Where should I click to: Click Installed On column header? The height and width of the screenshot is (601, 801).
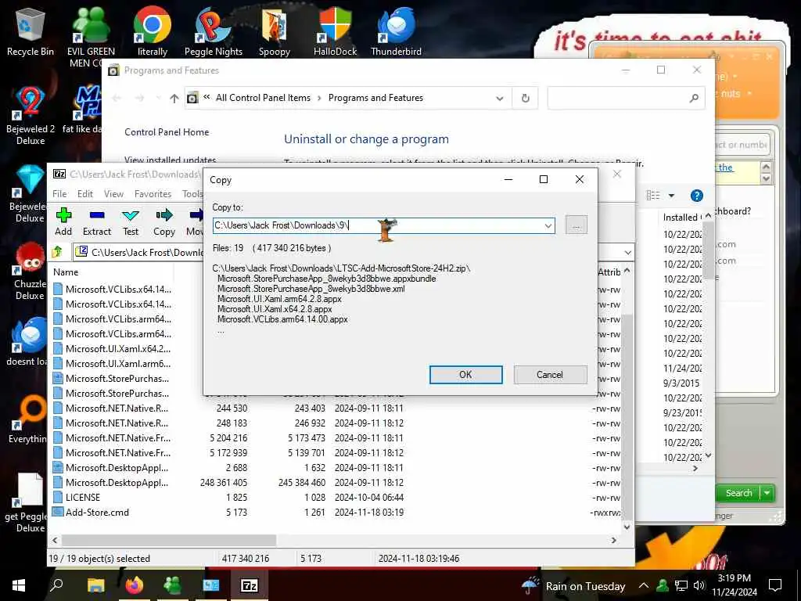point(681,218)
